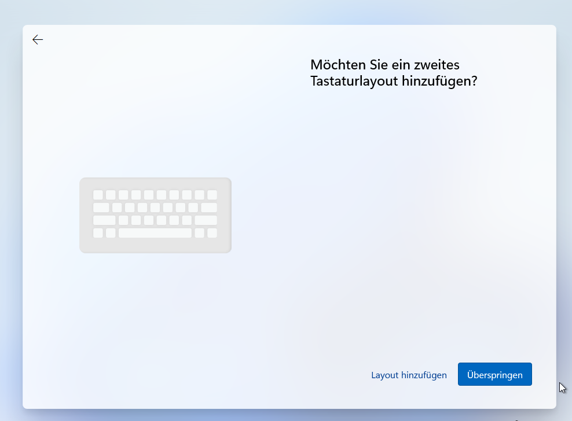Click the heading about a second Tastaturlayout
Viewport: 572px width, 421px height.
394,73
